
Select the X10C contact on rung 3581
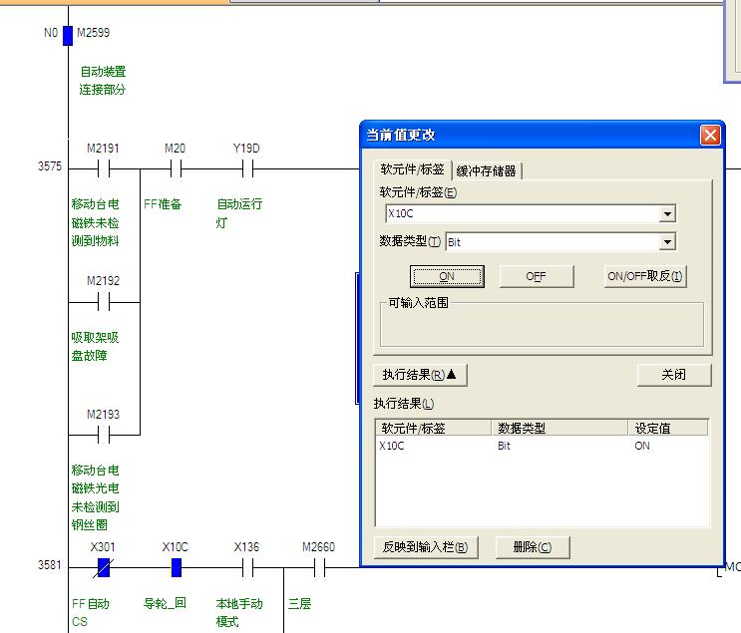pos(176,568)
